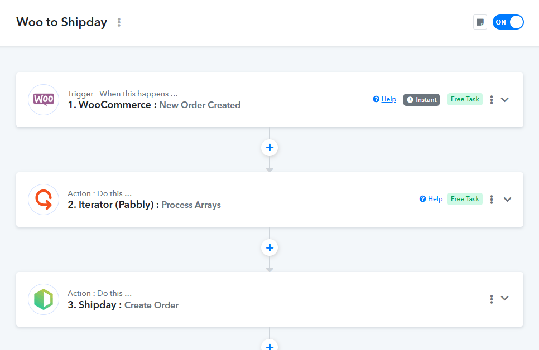Click Free Task badge on Iterator step

pos(465,199)
